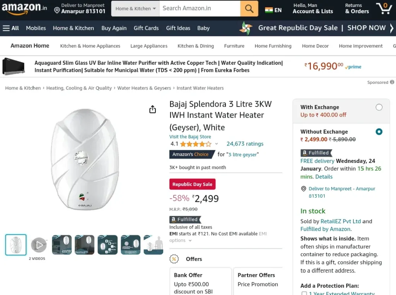Click the orange search magnifier button
The width and height of the screenshot is (396, 295).
tap(249, 8)
